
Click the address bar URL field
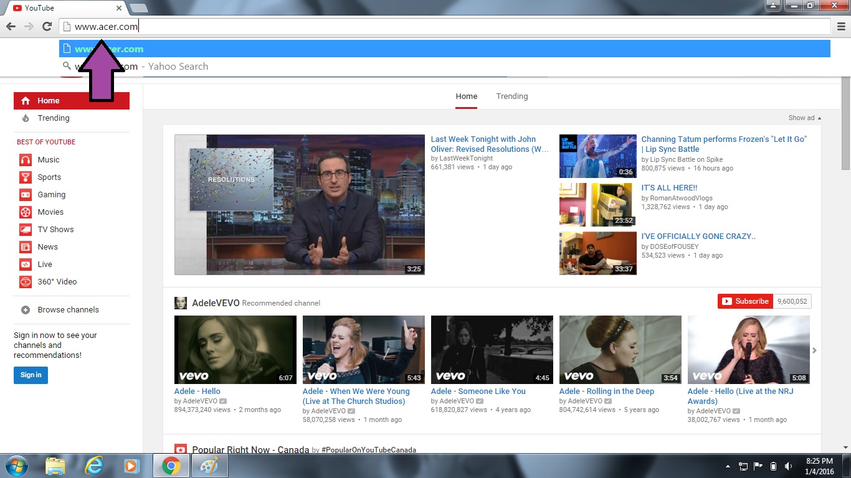pyautogui.click(x=436, y=27)
